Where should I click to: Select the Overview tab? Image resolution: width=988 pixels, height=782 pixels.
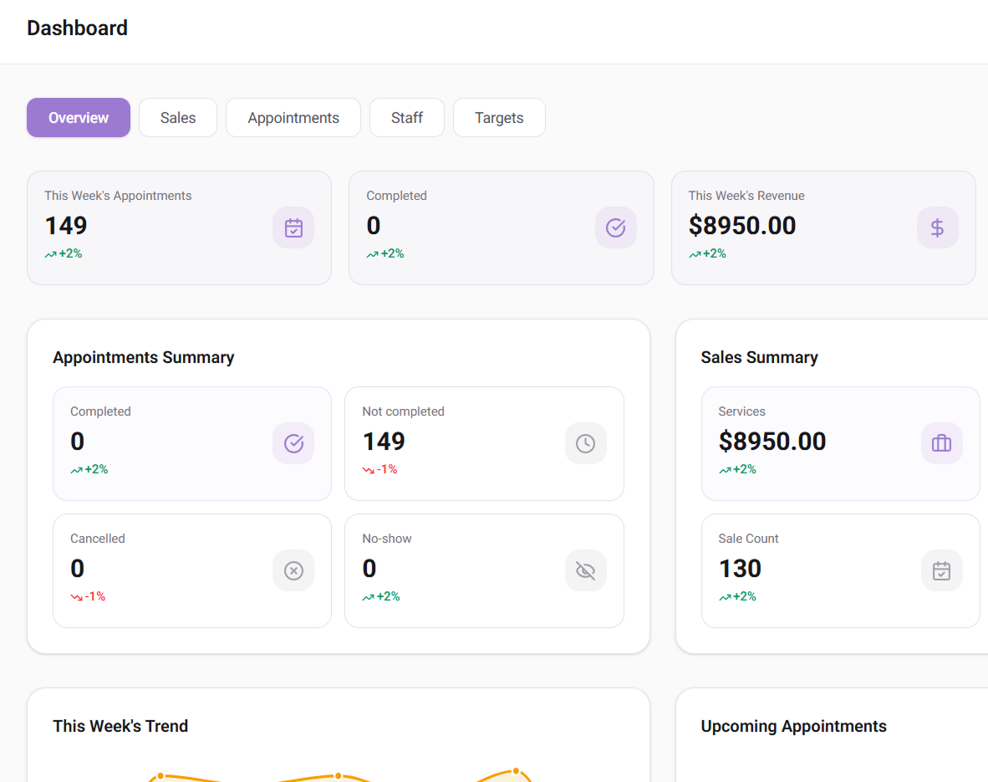coord(79,118)
